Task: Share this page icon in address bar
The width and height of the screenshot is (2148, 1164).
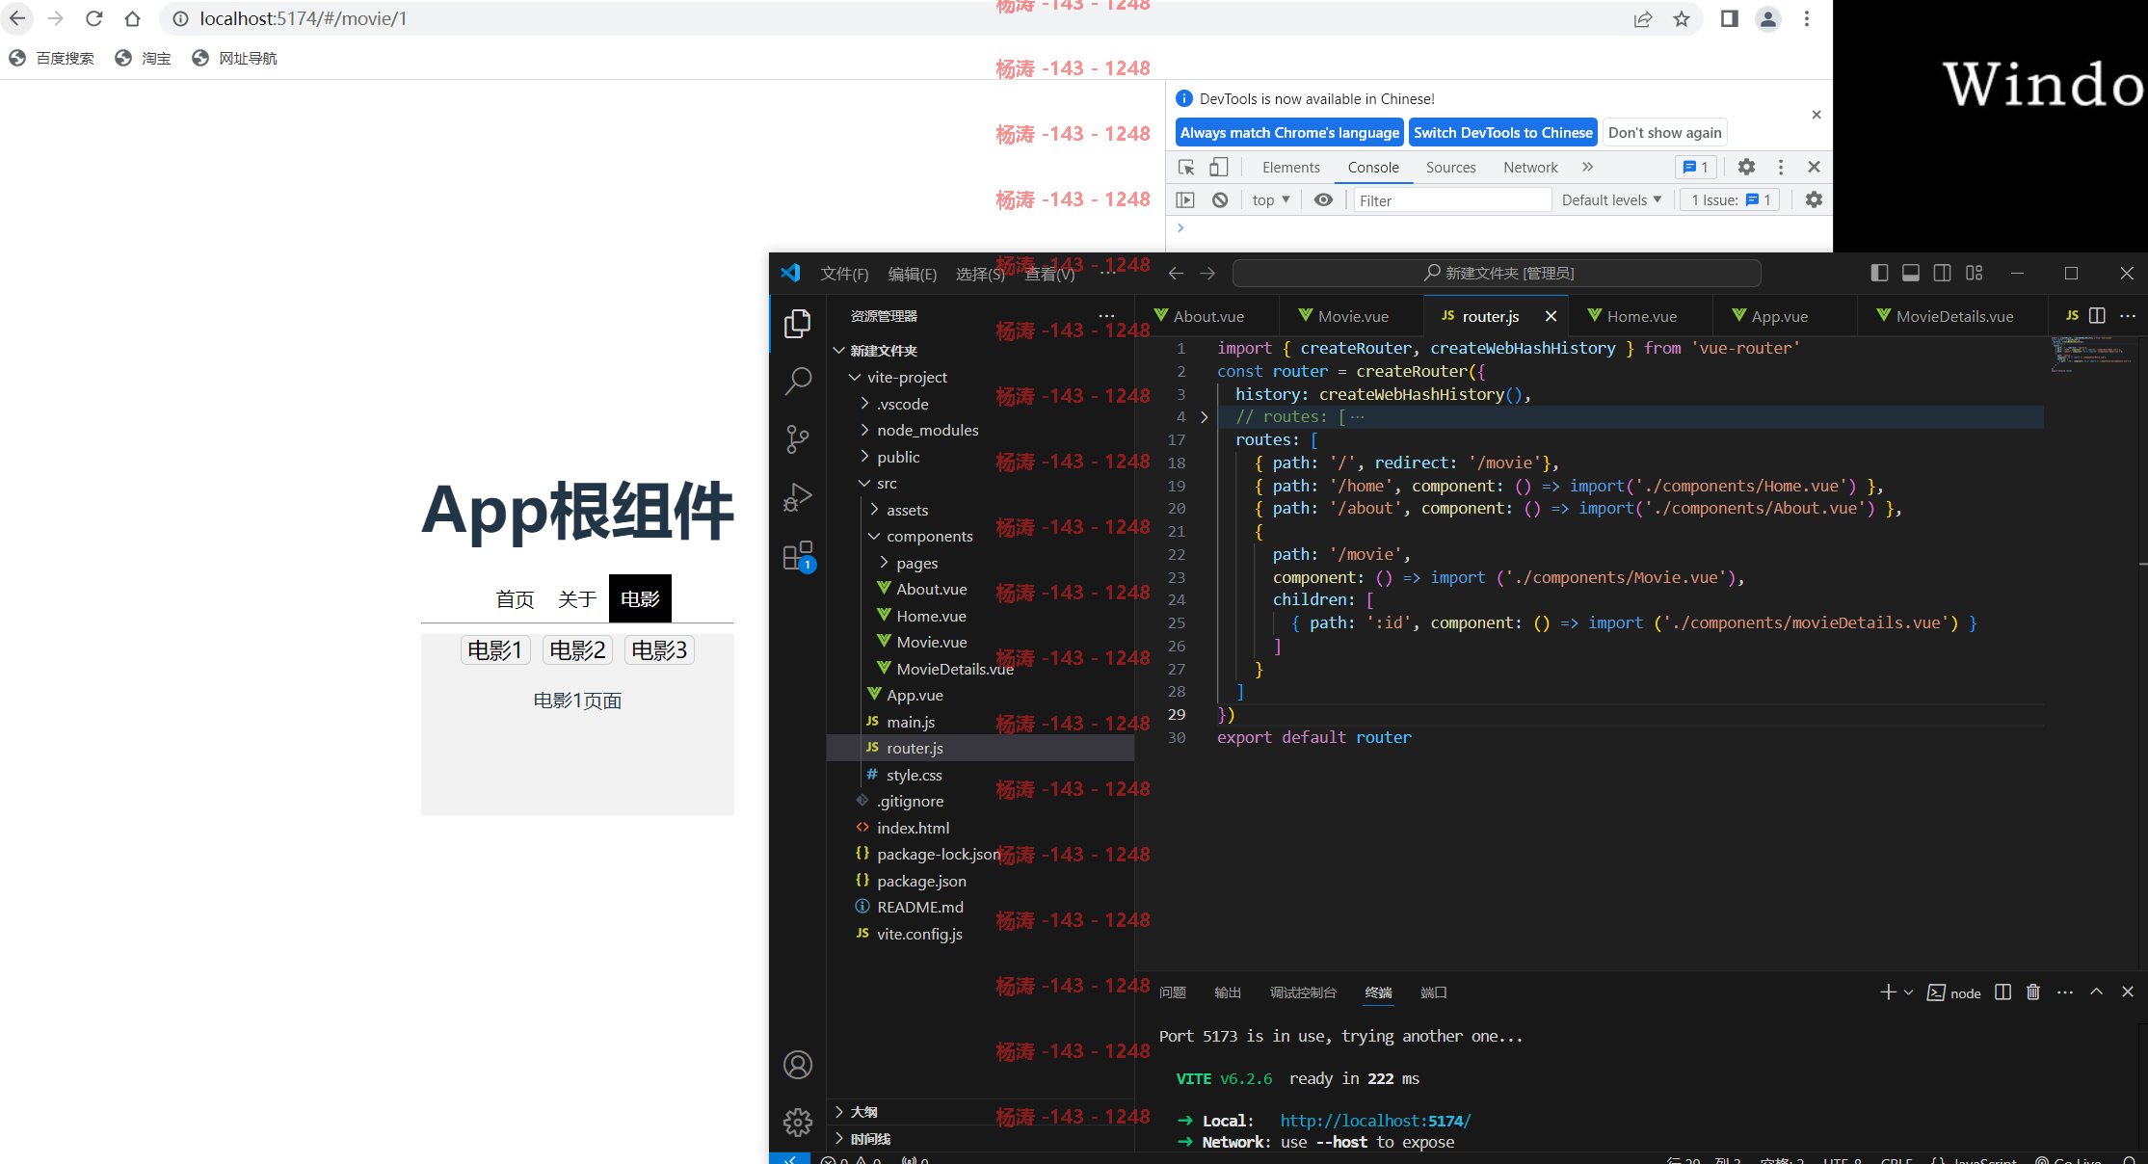Action: (1643, 18)
